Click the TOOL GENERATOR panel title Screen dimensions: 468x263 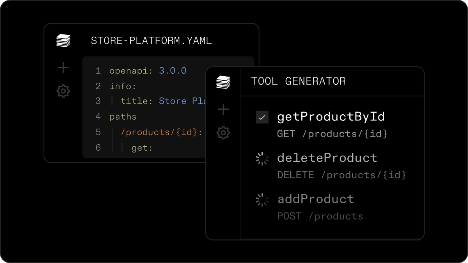(298, 82)
